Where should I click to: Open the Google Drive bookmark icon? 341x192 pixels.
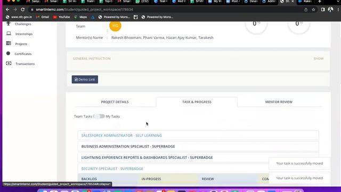(93, 17)
